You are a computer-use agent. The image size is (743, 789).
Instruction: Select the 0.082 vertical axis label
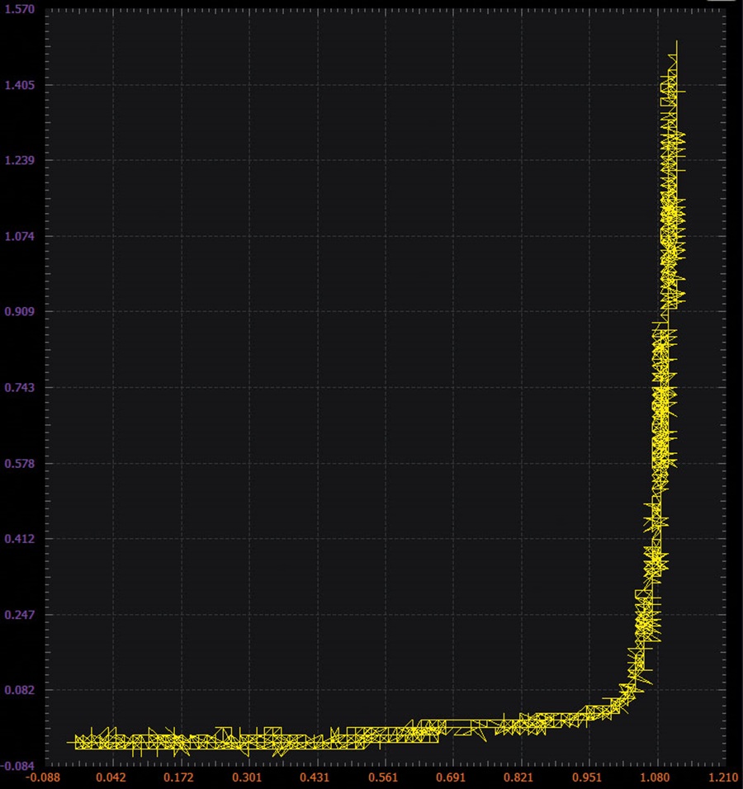point(20,690)
